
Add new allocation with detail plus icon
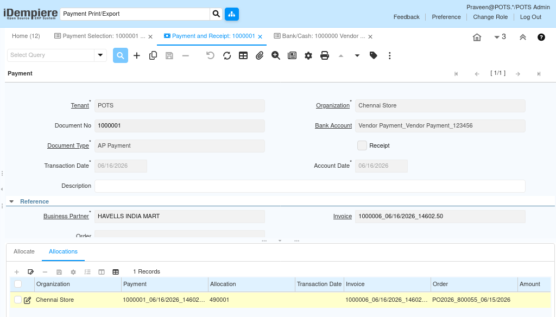pyautogui.click(x=17, y=272)
